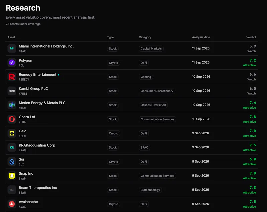Screen dimensions: 267x212
Task: Click the DeFi tag in Avalanache row
Action: pyautogui.click(x=144, y=204)
